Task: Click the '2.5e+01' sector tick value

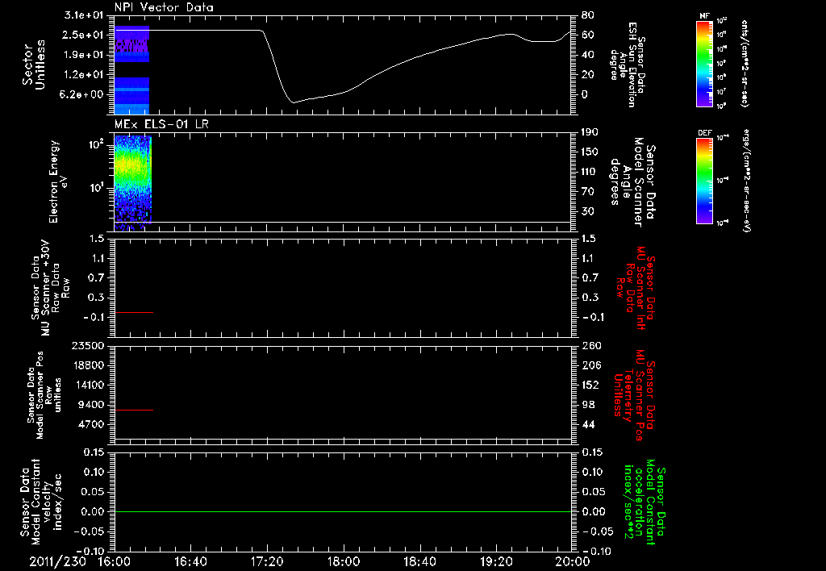Action: (x=84, y=35)
